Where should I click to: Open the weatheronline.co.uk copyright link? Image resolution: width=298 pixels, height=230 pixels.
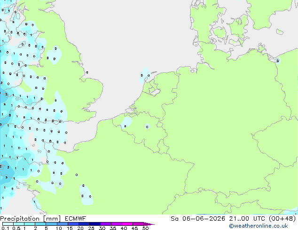coord(259,226)
